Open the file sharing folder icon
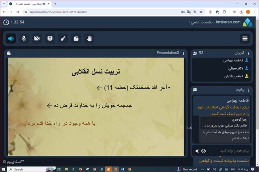259x172 pixels. pos(76,39)
